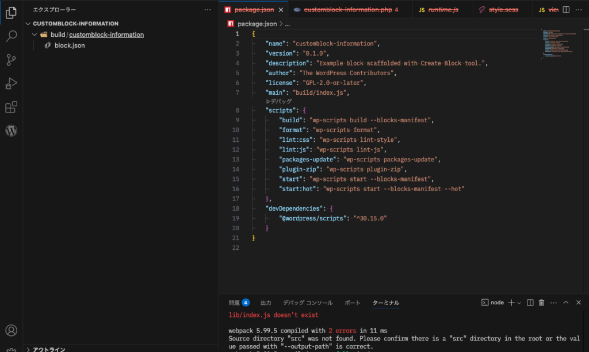The height and width of the screenshot is (352, 589).
Task: Click the "@wordpress/scripts" key
Action: 312,218
